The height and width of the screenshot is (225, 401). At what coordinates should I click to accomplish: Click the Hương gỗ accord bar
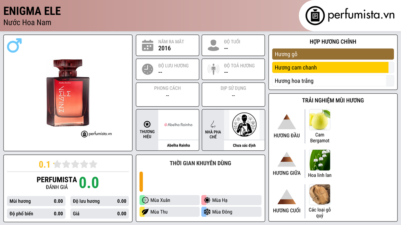click(x=333, y=54)
